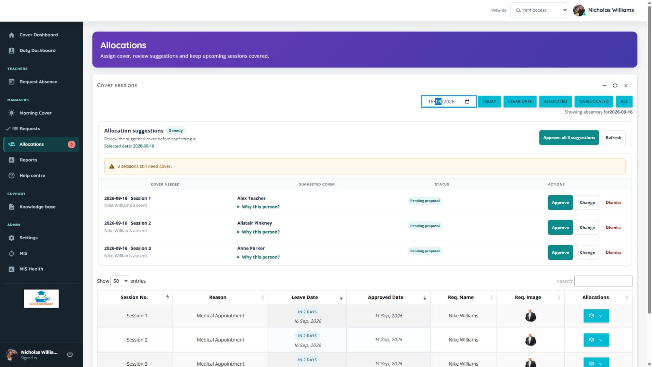Click Nike Williams photo in Session 1 row
The width and height of the screenshot is (652, 367).
tap(530, 316)
